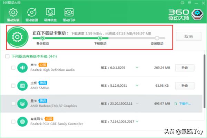Click the 下载驱动 progress step marker
The image size is (207, 138).
(100, 38)
